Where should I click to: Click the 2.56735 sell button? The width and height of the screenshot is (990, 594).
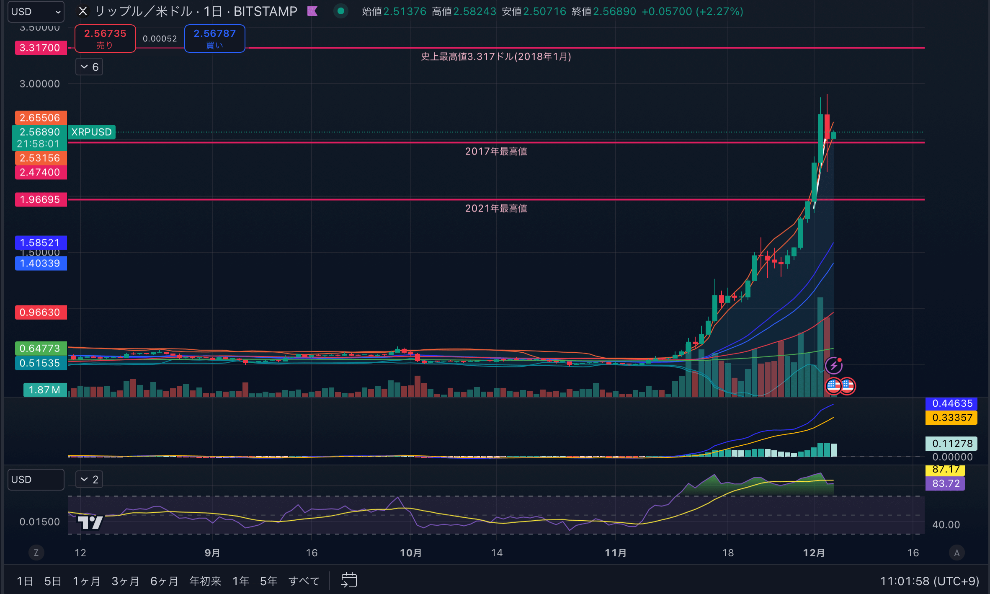pyautogui.click(x=105, y=39)
